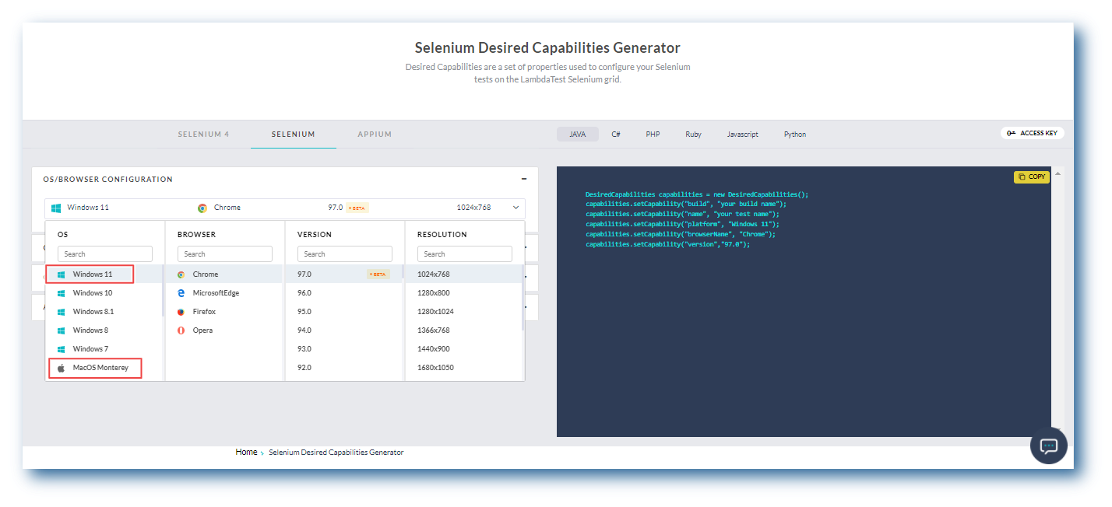This screenshot has width=1112, height=507.
Task: Click the key icon in Access Key
Action: coord(1011,134)
